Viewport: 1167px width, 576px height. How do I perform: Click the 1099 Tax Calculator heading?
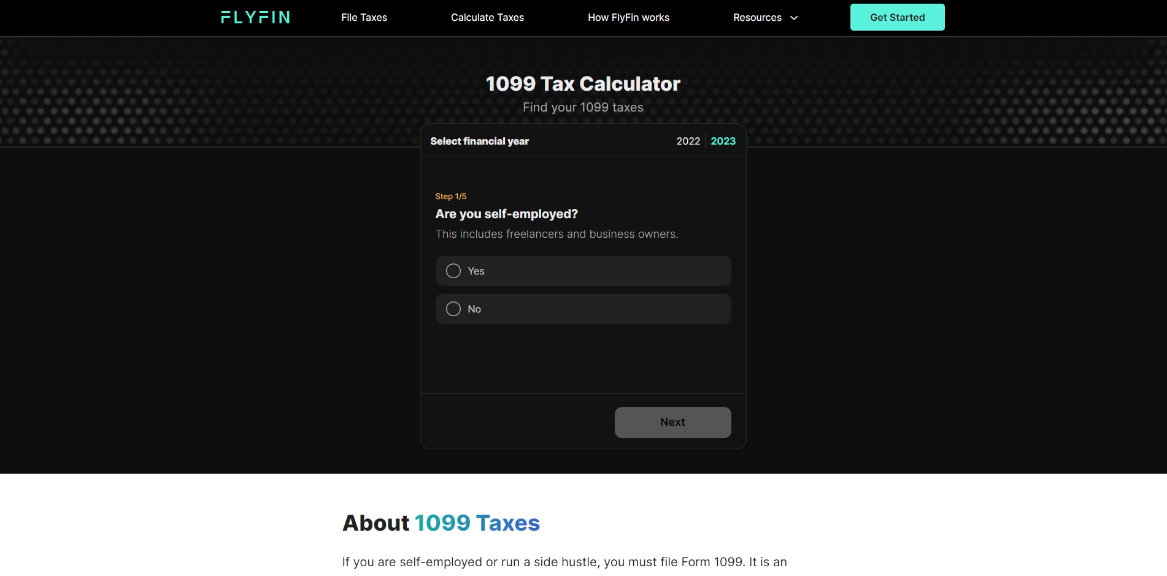(x=583, y=84)
